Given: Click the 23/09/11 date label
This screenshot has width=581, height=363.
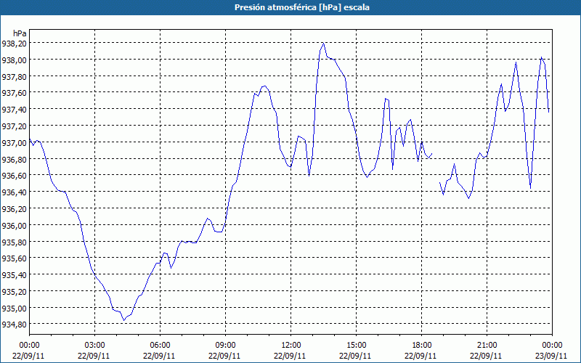Looking at the screenshot, I should [x=551, y=356].
